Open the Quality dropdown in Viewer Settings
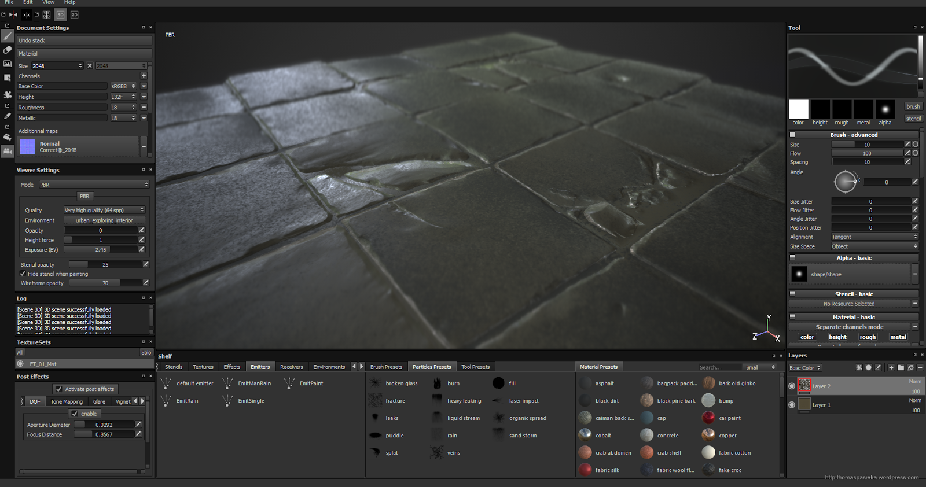This screenshot has height=487, width=926. [x=104, y=210]
